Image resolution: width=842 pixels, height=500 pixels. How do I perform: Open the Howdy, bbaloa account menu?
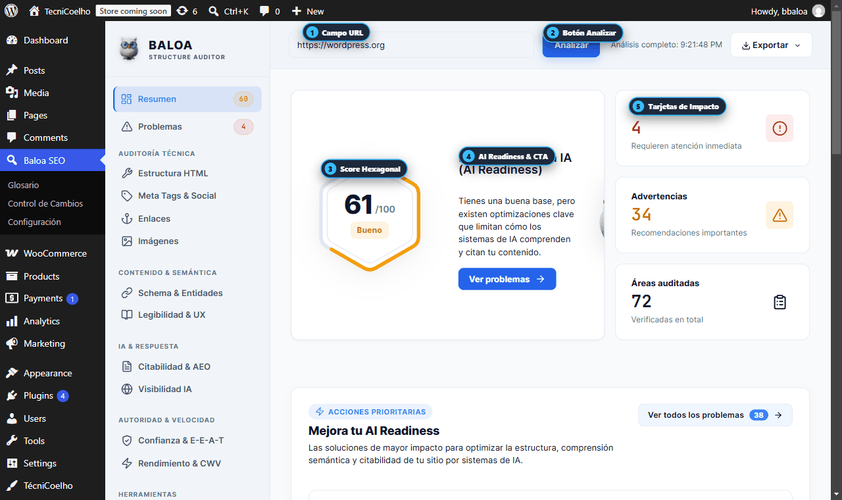coord(787,11)
